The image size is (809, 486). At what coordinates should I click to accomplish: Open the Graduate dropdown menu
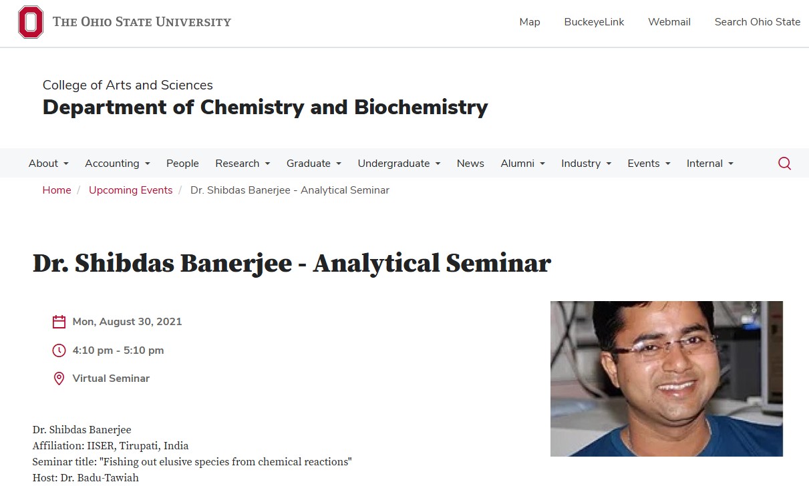click(313, 164)
